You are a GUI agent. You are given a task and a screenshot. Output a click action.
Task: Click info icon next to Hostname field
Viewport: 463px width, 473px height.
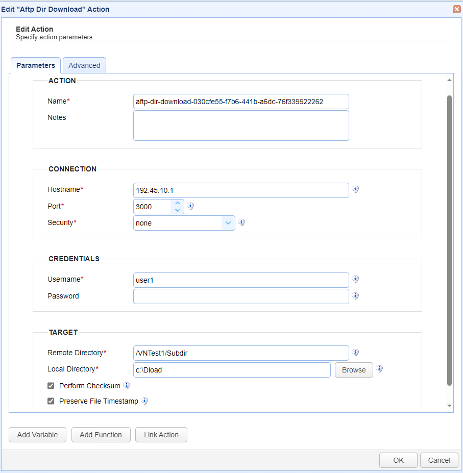[355, 189]
